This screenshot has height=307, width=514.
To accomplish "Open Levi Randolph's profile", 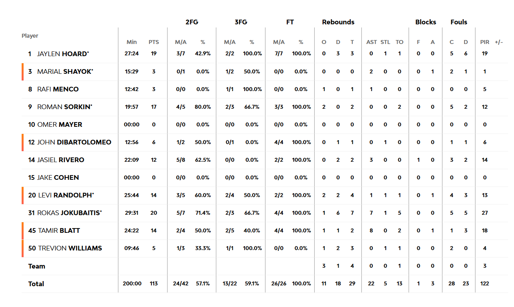I will [66, 195].
